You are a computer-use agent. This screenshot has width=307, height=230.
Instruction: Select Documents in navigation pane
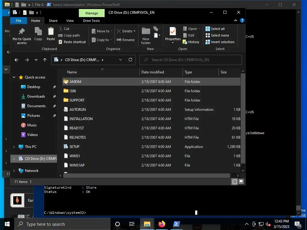[36, 106]
